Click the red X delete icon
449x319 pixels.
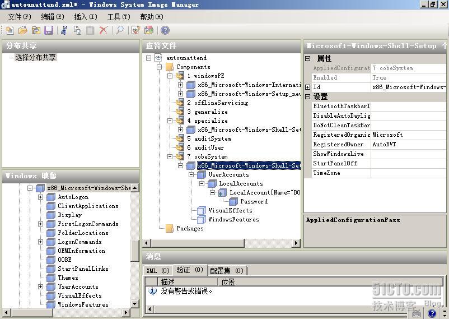(103, 30)
